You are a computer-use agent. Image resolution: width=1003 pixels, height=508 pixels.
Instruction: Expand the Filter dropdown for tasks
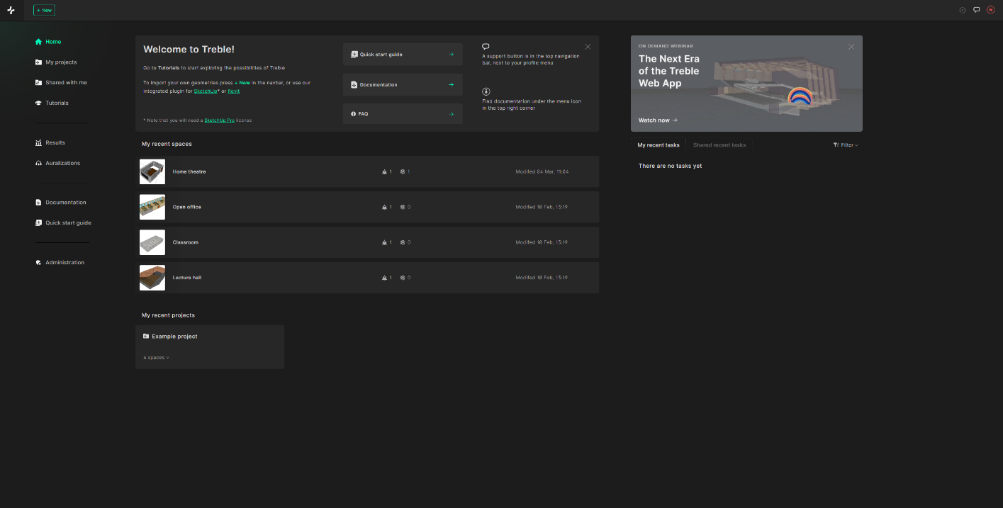point(846,145)
